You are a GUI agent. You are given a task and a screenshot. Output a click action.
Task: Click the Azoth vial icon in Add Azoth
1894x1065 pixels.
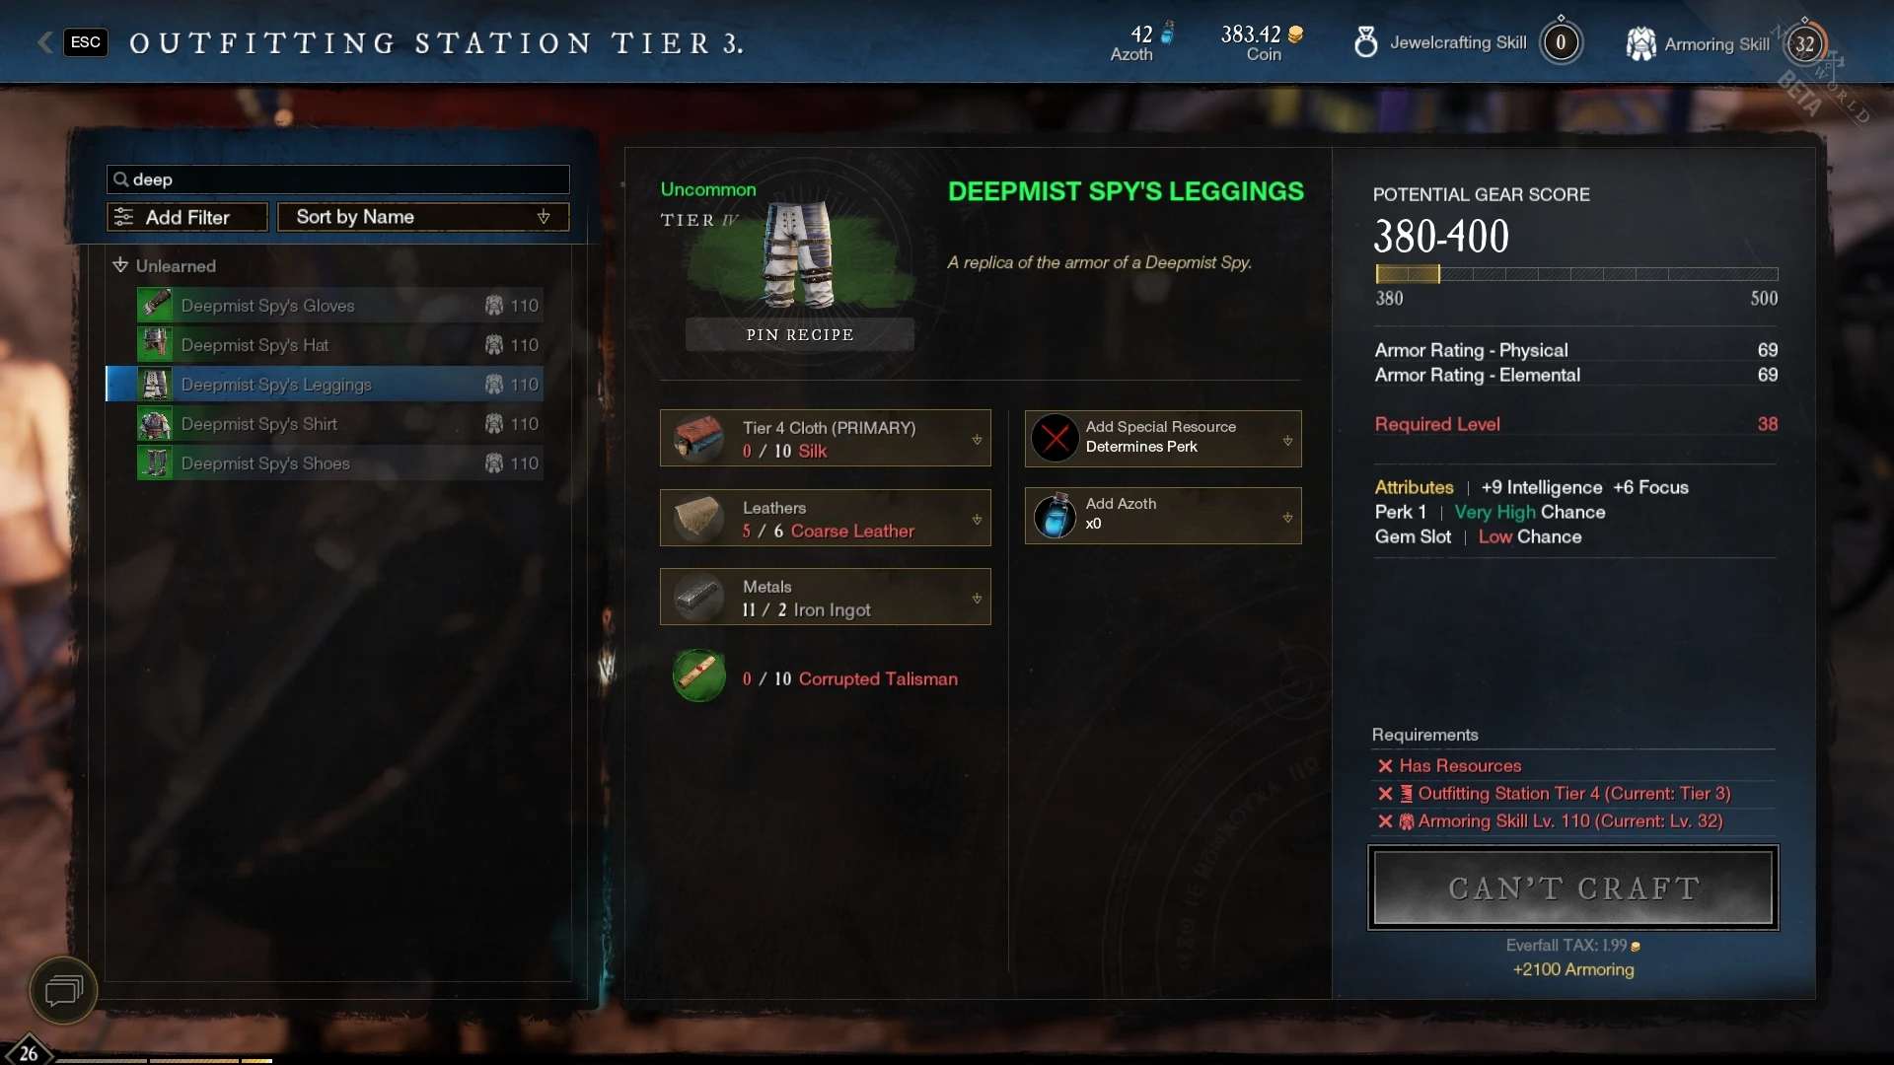click(x=1055, y=515)
